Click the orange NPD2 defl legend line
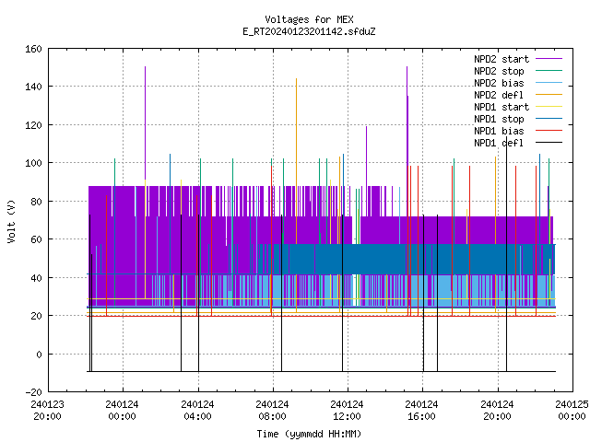The height and width of the screenshot is (442, 590). tap(549, 94)
